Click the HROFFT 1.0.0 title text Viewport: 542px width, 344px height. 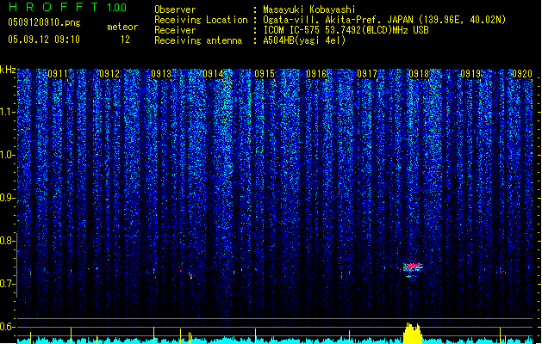click(x=68, y=7)
